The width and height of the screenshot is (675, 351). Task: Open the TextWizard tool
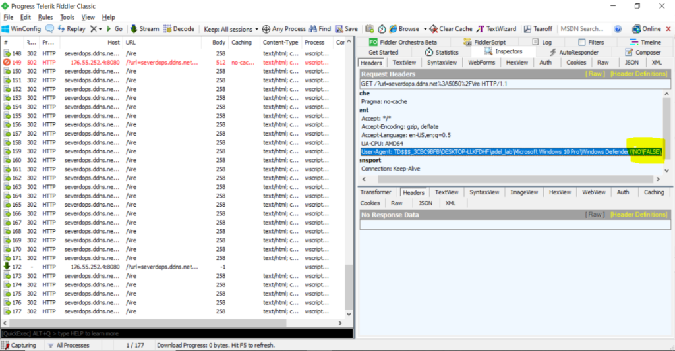click(496, 29)
